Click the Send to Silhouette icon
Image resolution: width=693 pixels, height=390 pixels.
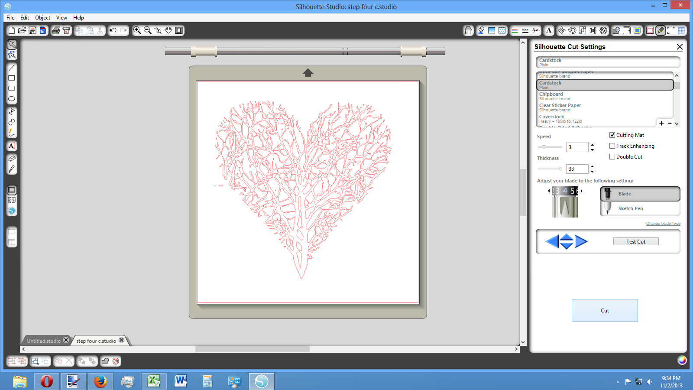[x=66, y=30]
